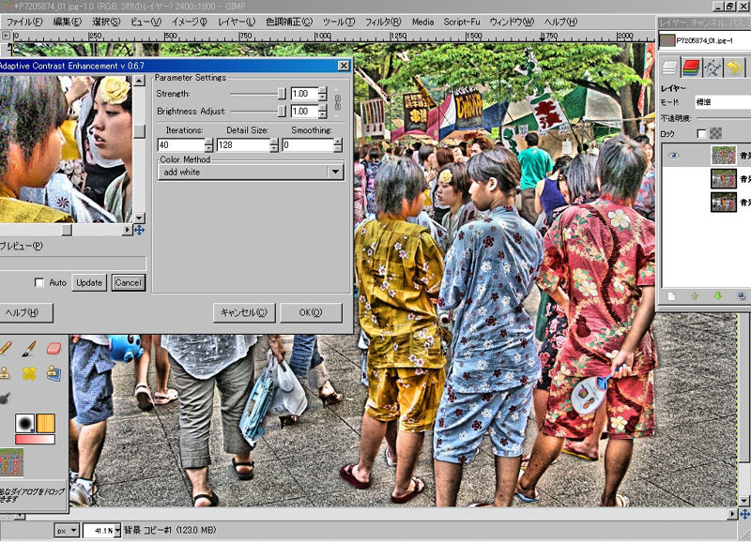Click the layer opacity 不透明度 slider
751x542 pixels.
coord(724,118)
